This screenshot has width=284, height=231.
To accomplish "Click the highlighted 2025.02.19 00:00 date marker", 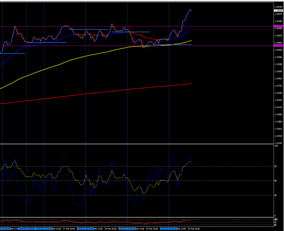I will coord(127,229).
